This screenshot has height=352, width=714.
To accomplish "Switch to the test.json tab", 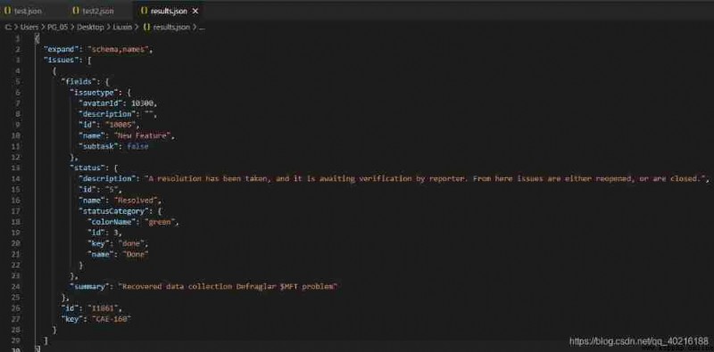I will coord(23,11).
